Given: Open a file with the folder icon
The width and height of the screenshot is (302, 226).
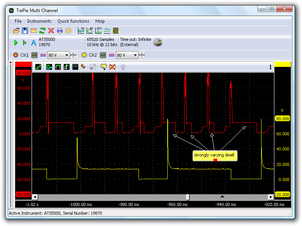Looking at the screenshot, I should (x=16, y=31).
